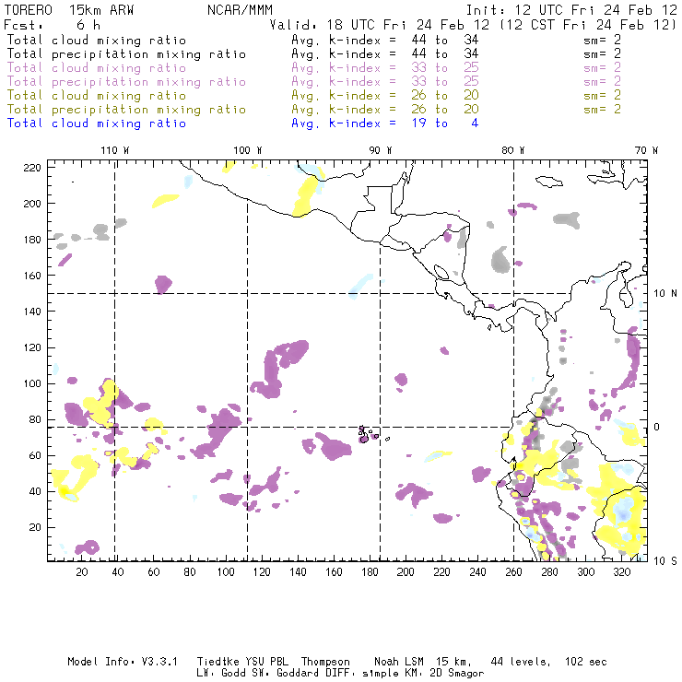Viewport: 682px width, 682px height.
Task: Select the "Init: 12 UTC Fri 24 Feb 12" text
Action: click(x=571, y=10)
